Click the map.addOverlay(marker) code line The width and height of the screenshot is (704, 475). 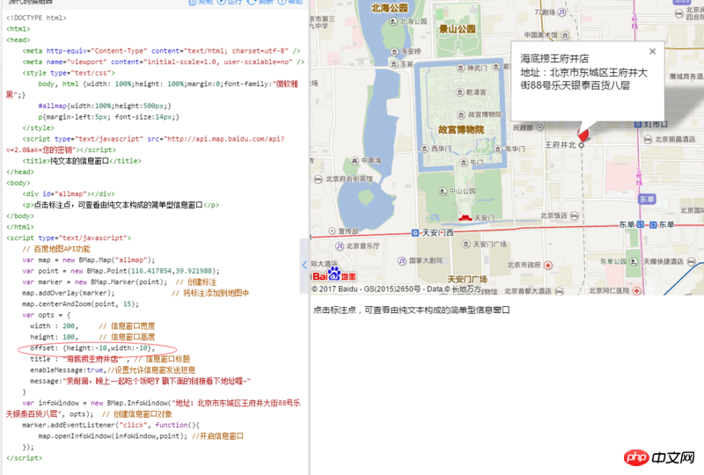pyautogui.click(x=69, y=293)
